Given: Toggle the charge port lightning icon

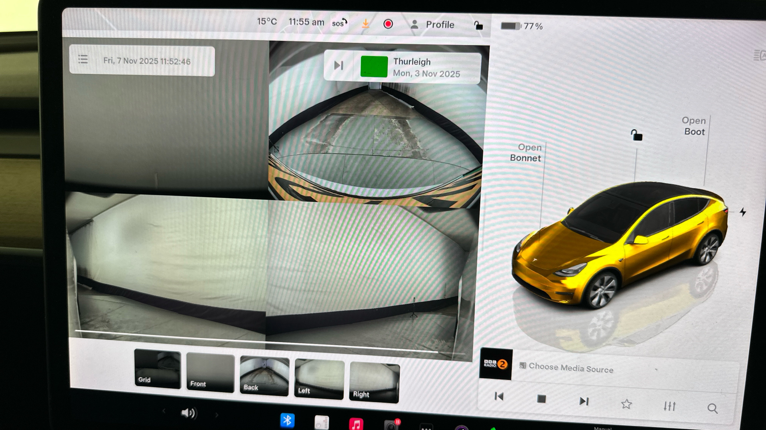Looking at the screenshot, I should tap(742, 212).
